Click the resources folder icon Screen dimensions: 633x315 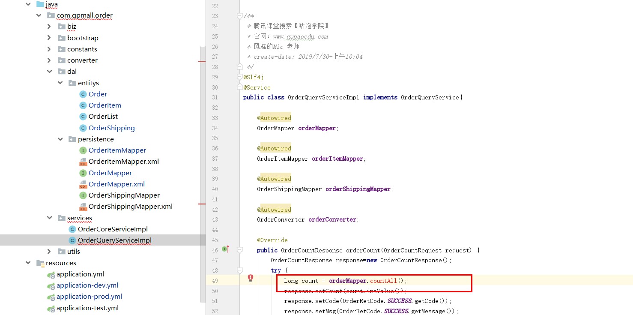click(40, 263)
